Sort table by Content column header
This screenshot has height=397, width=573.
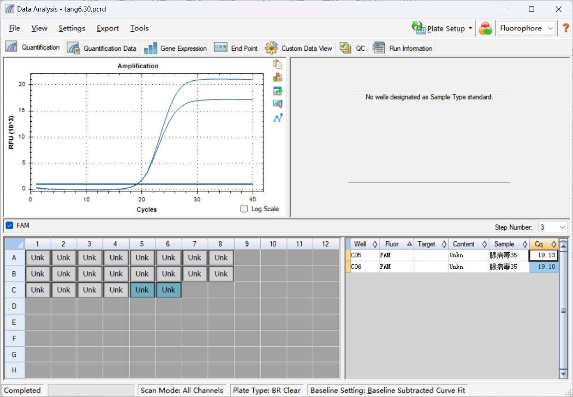click(468, 244)
